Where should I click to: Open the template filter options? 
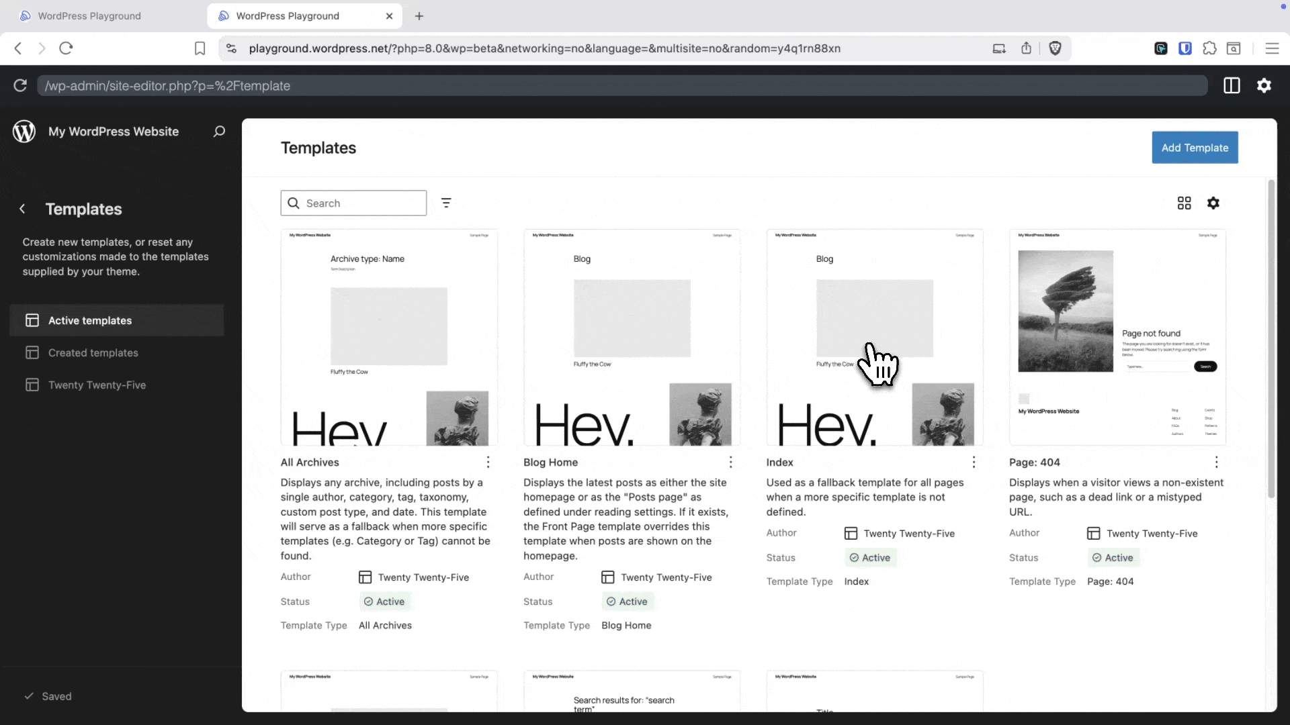(x=446, y=203)
